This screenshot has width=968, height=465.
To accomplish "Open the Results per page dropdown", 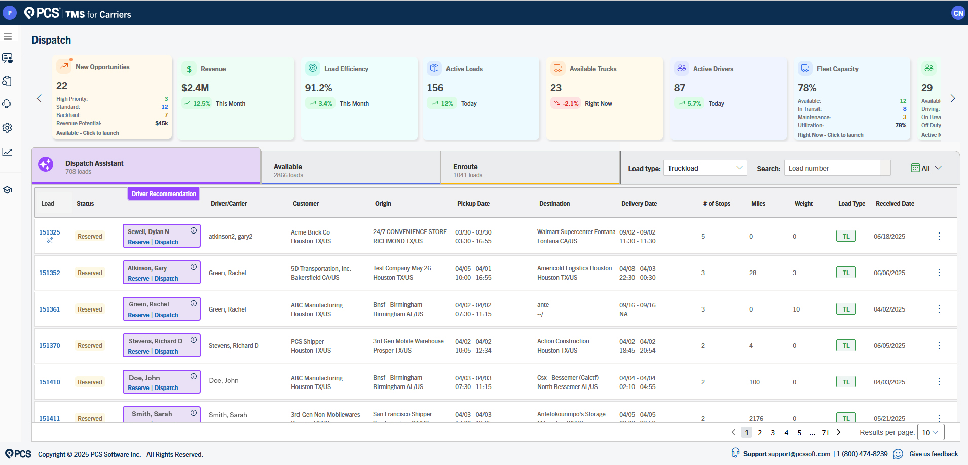I will click(x=930, y=432).
